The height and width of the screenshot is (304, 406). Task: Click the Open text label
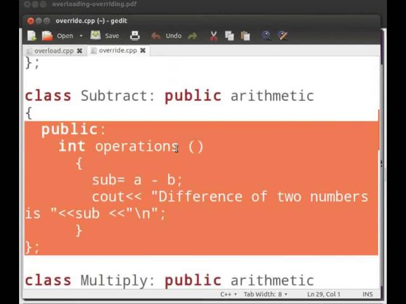(65, 35)
